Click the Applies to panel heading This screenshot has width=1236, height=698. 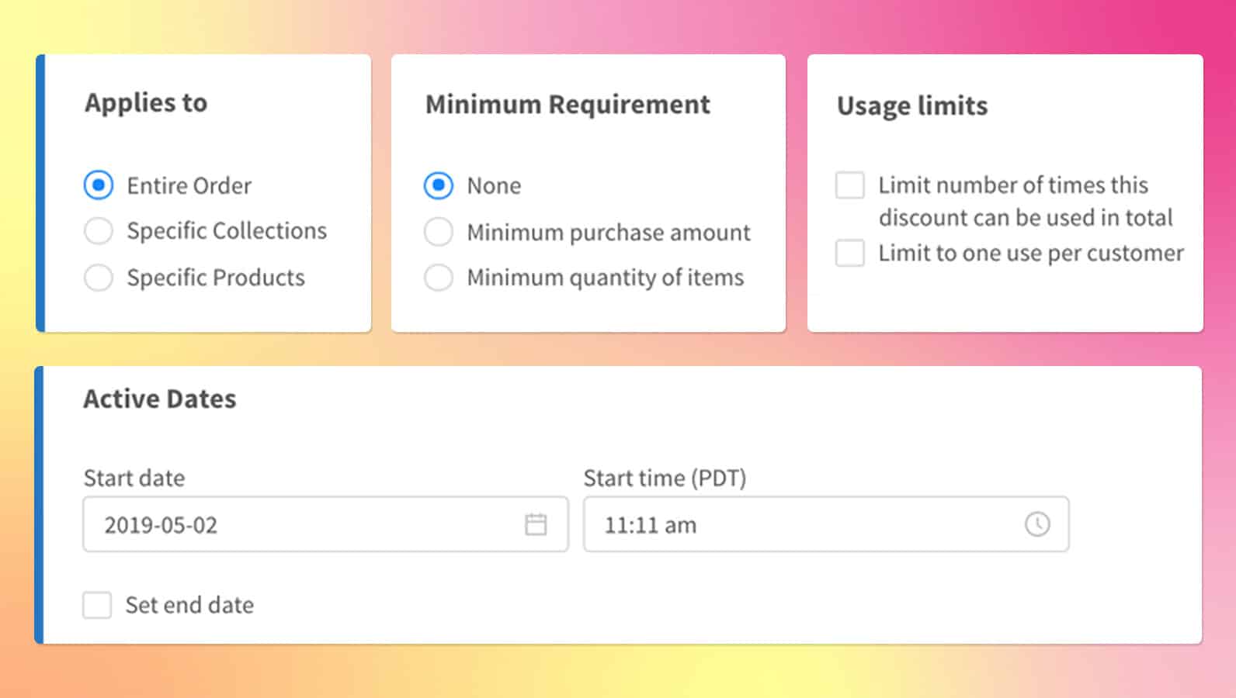(146, 102)
